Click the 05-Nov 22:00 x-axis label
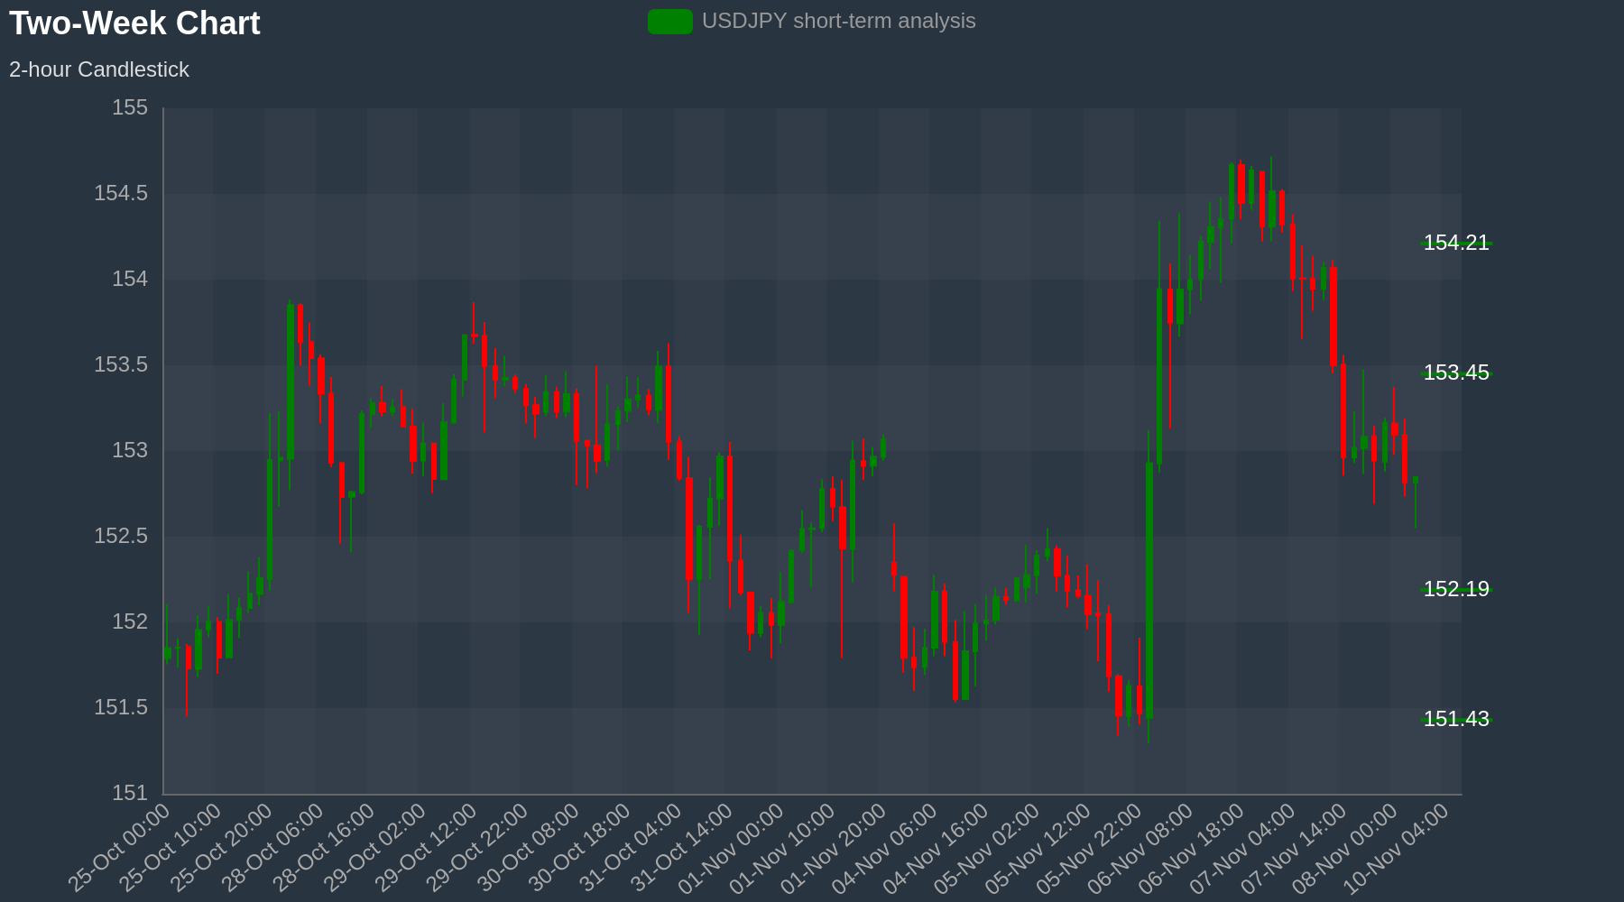 click(1091, 849)
